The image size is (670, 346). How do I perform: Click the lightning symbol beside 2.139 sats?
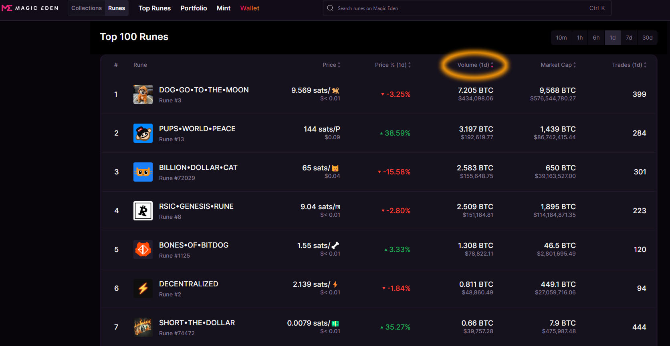click(335, 284)
